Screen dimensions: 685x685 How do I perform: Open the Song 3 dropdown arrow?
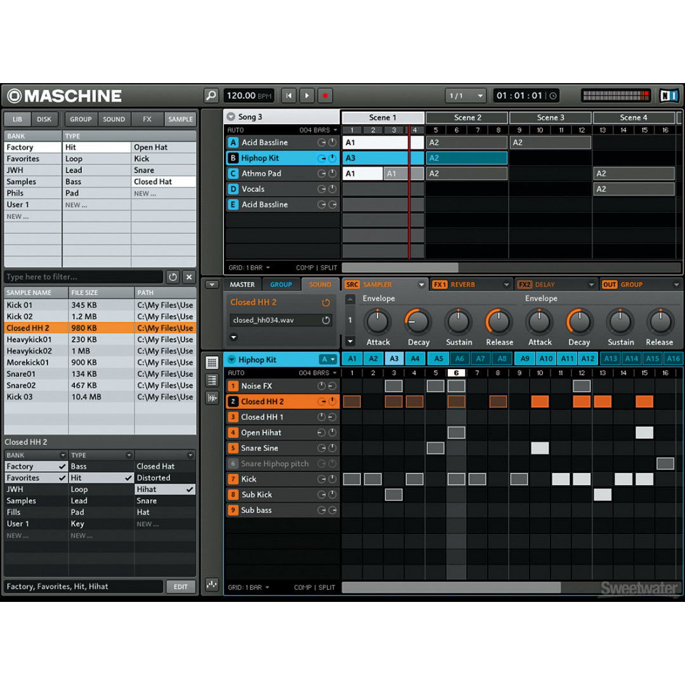(x=231, y=117)
